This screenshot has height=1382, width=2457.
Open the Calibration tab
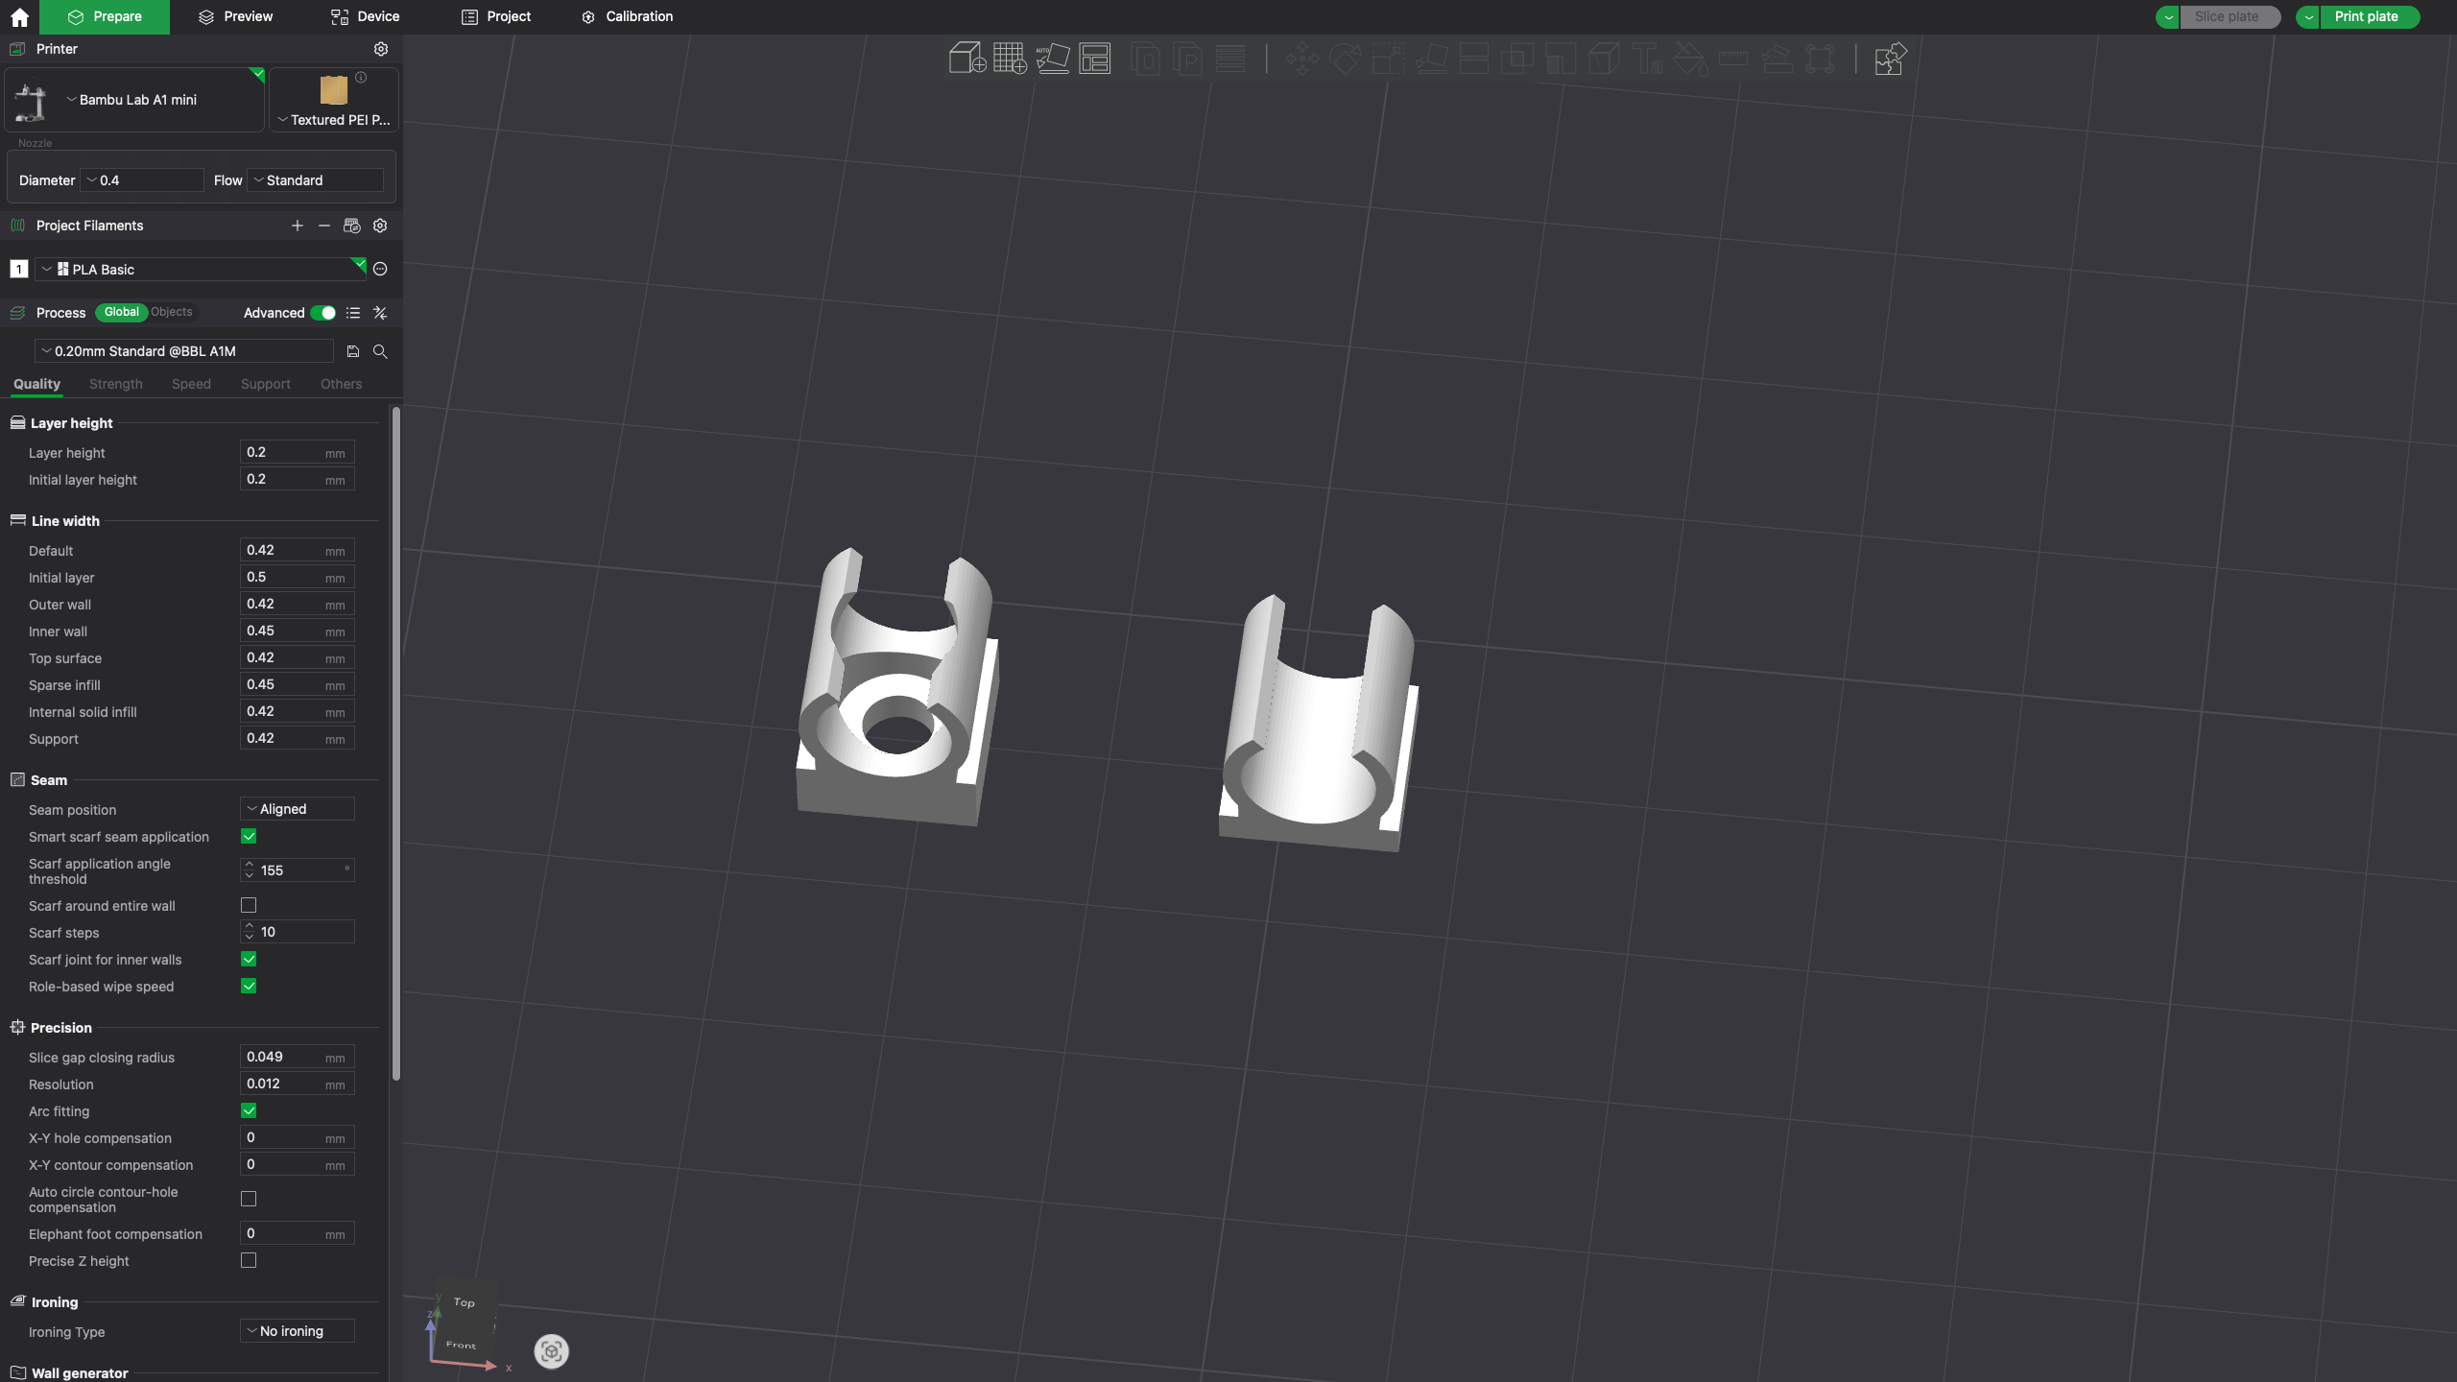(627, 17)
